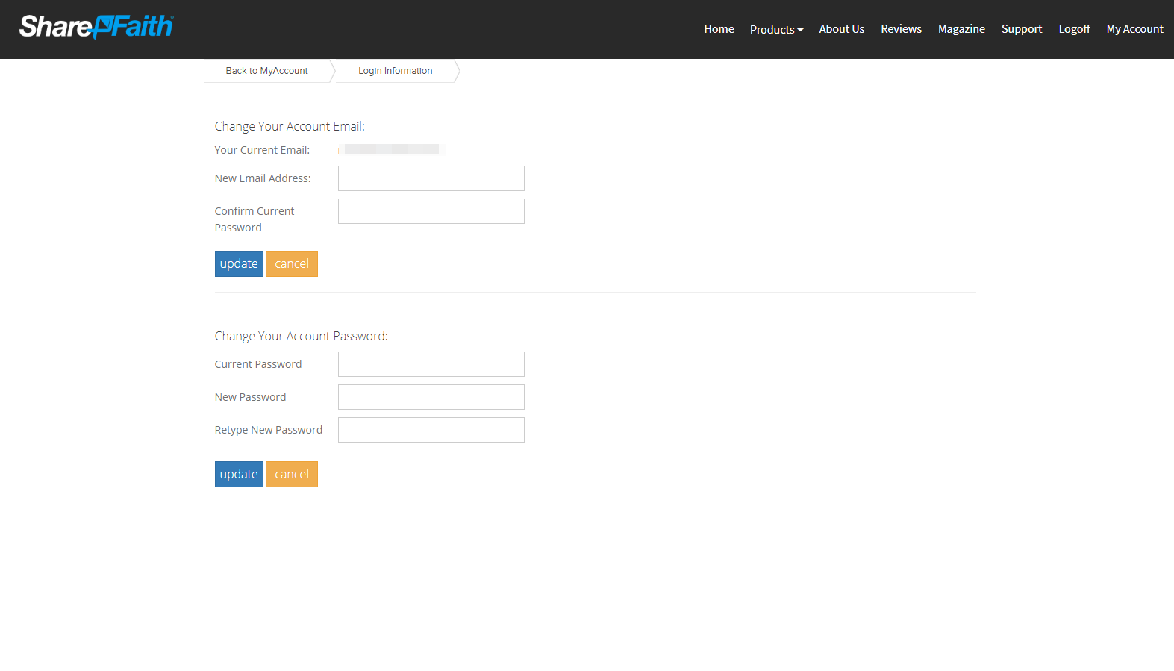Click the Confirm Current Password field
Image resolution: width=1174 pixels, height=671 pixels.
point(431,211)
